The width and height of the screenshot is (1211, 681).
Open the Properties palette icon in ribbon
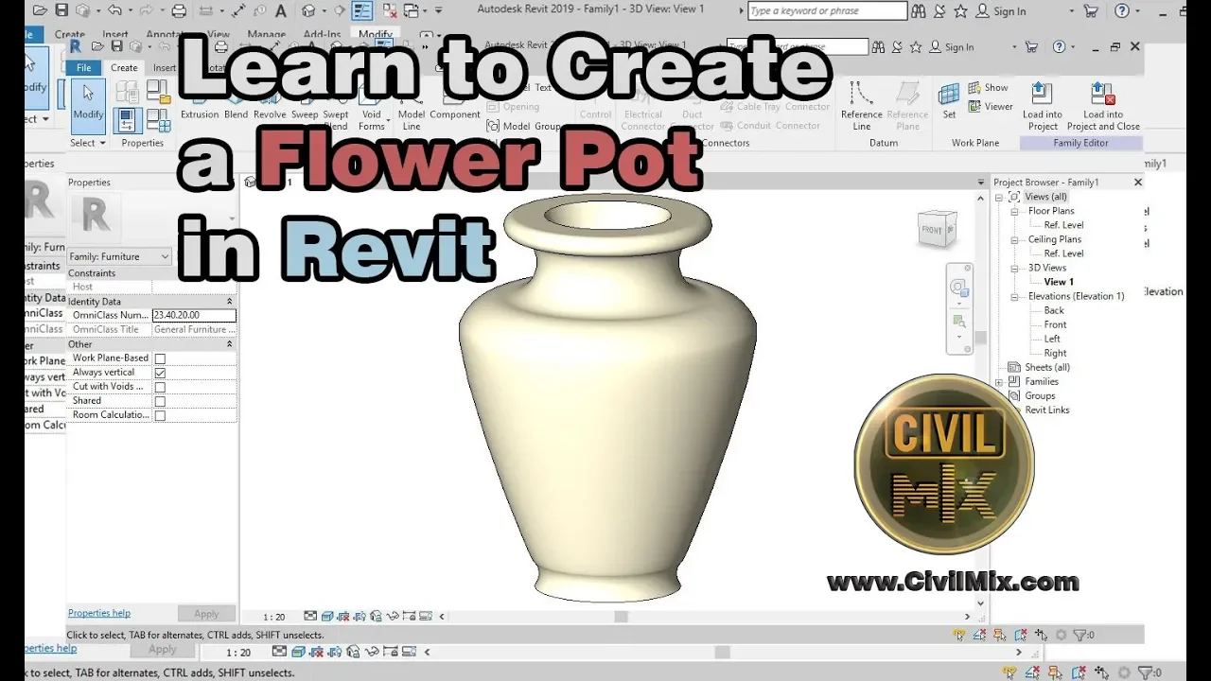coord(128,120)
